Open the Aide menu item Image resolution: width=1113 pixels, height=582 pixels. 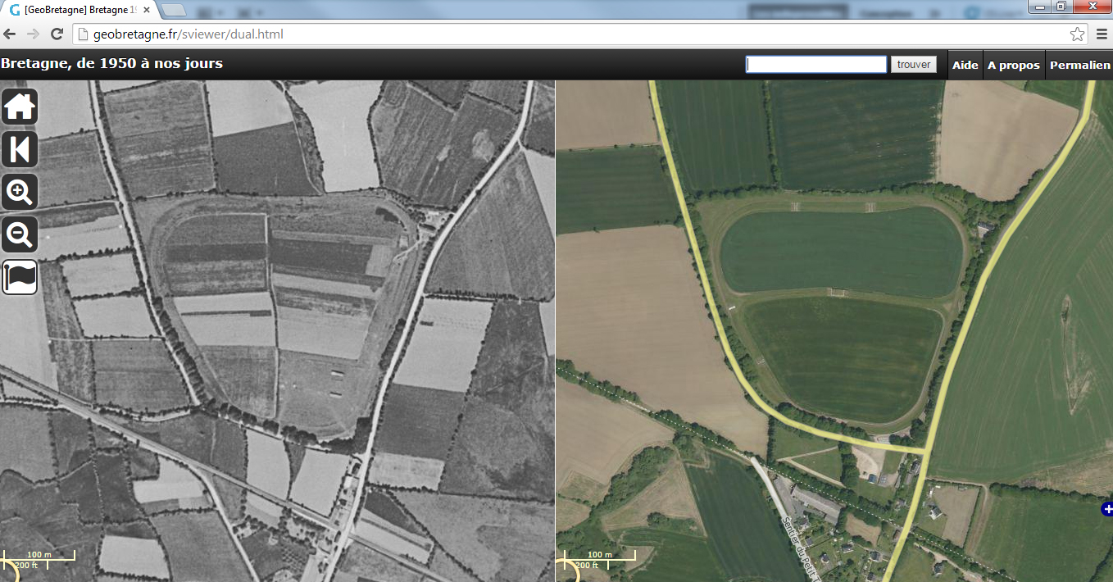[965, 65]
